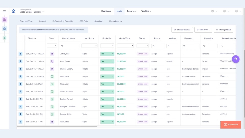Click form type icon for Elivia Maus
The height and width of the screenshot is (138, 245).
click(52, 76)
